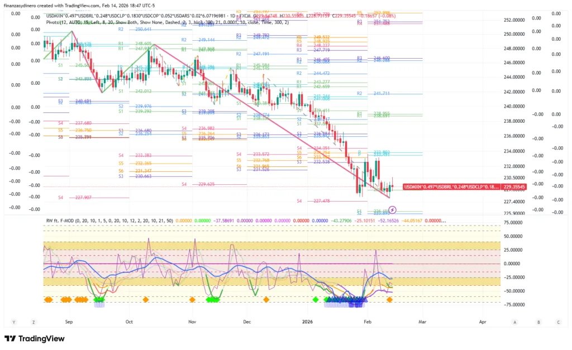Click the 75.00000 oscillator scale label

tap(515, 222)
